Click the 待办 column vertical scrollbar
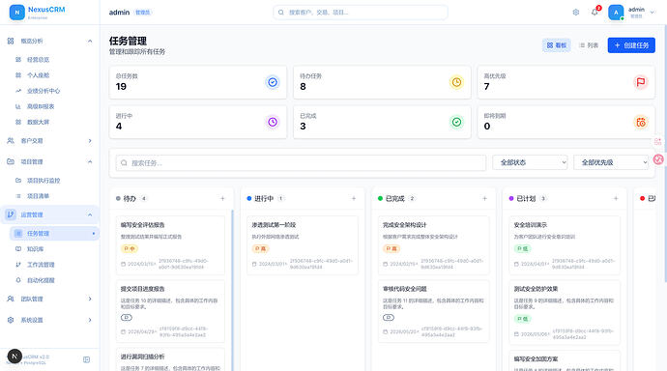This screenshot has width=667, height=371. click(232, 290)
